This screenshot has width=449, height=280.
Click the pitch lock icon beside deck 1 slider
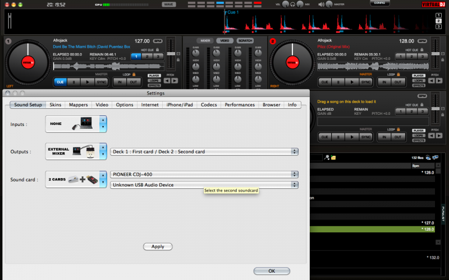178,60
